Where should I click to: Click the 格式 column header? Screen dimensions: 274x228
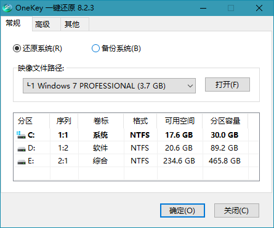[140, 121]
